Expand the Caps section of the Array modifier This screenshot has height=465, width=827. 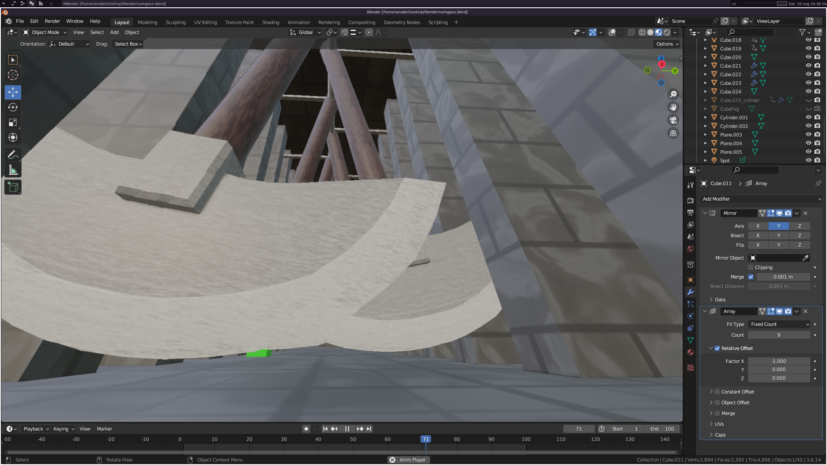pyautogui.click(x=720, y=435)
